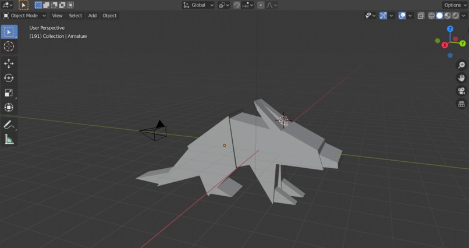Switch to rendered shading
Screen dimensions: 469x248
[x=456, y=16]
